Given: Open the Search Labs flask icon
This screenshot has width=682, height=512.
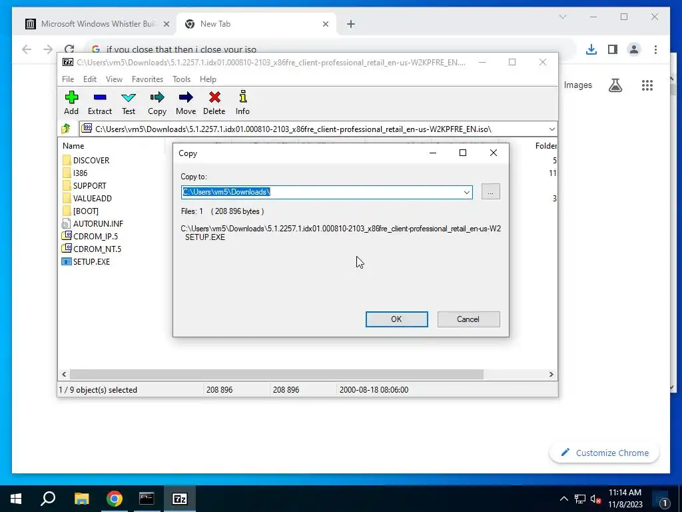Looking at the screenshot, I should (x=615, y=85).
